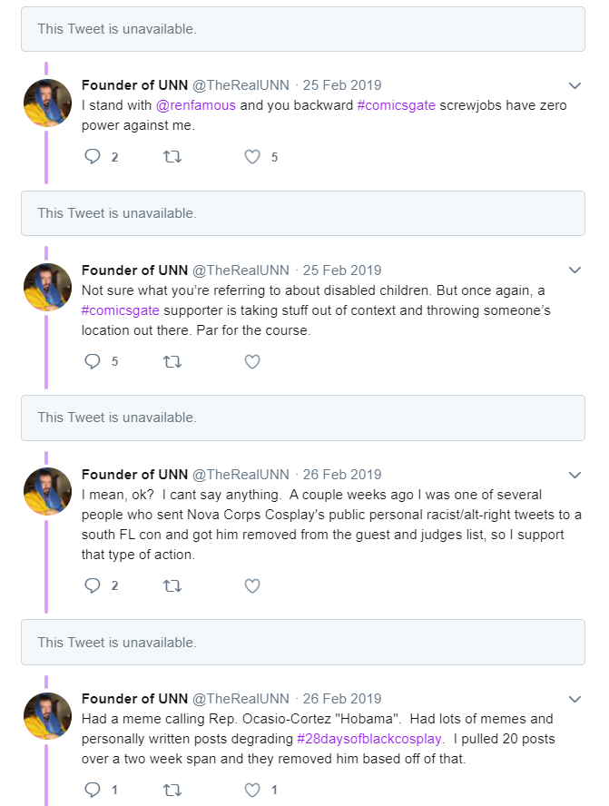Reply to the disabled children tweet
Image resolution: width=609 pixels, height=806 pixels.
tap(93, 361)
